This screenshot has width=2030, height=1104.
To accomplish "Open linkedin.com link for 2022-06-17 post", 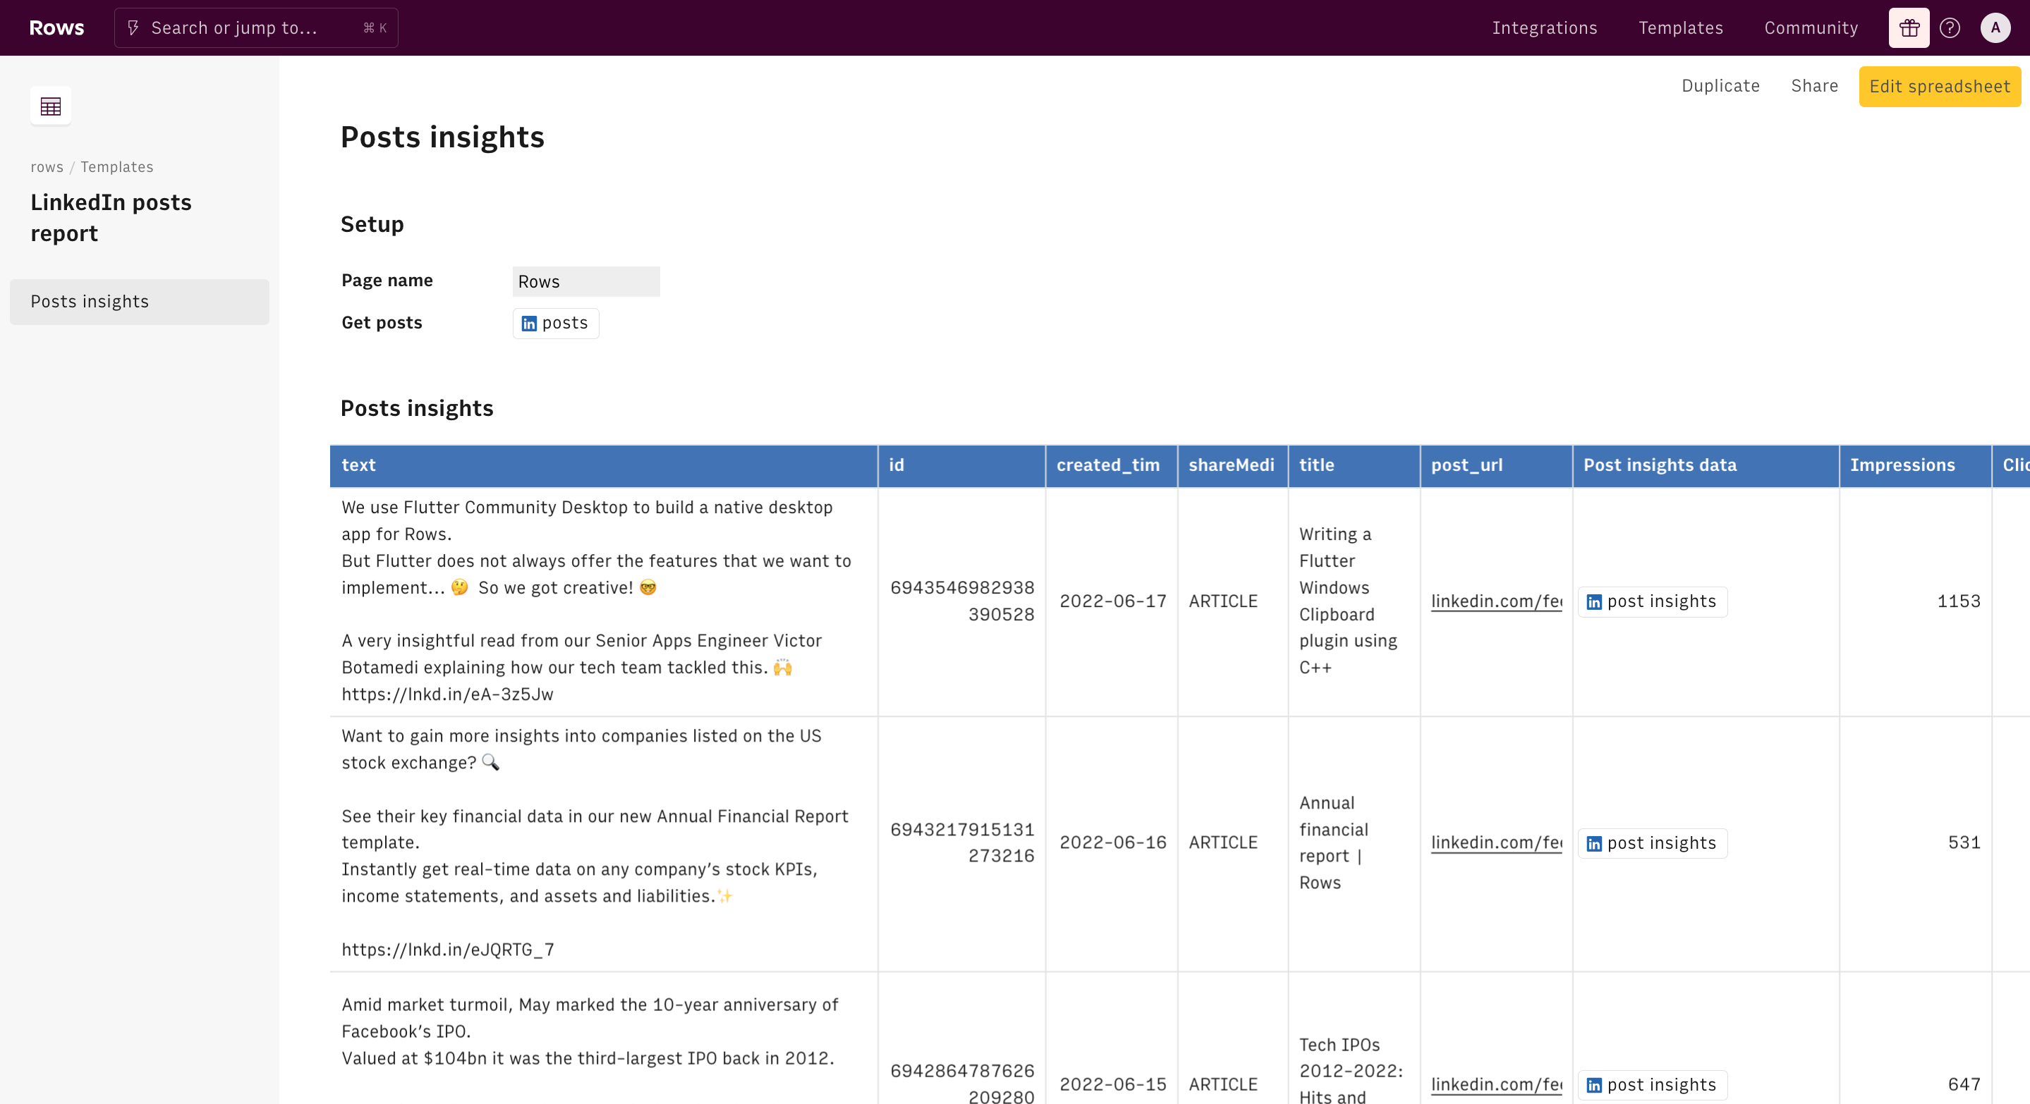I will (1496, 601).
